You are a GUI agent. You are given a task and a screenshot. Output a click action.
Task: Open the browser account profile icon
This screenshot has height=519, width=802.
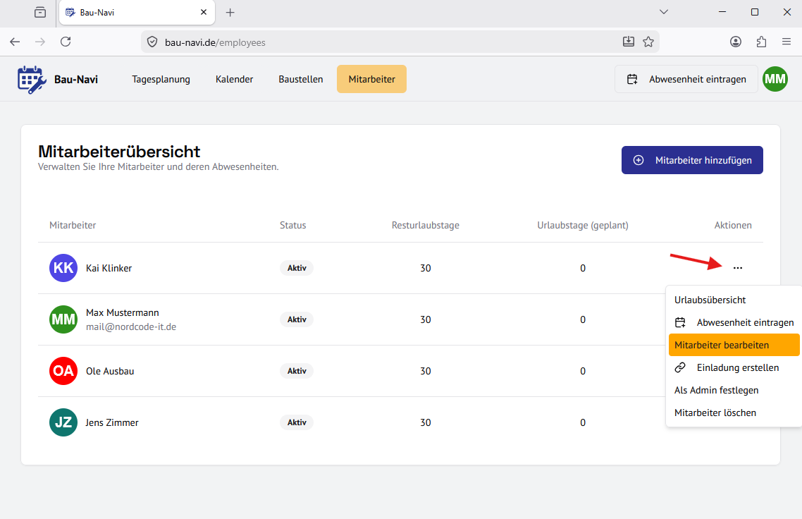[x=736, y=42]
